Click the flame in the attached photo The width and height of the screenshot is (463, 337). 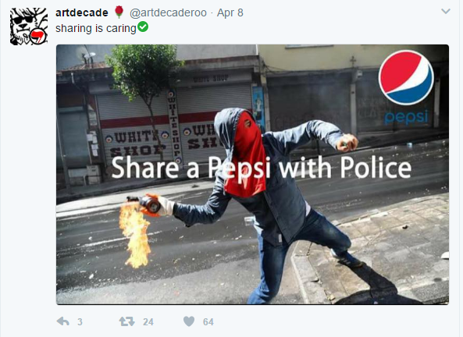pos(135,234)
